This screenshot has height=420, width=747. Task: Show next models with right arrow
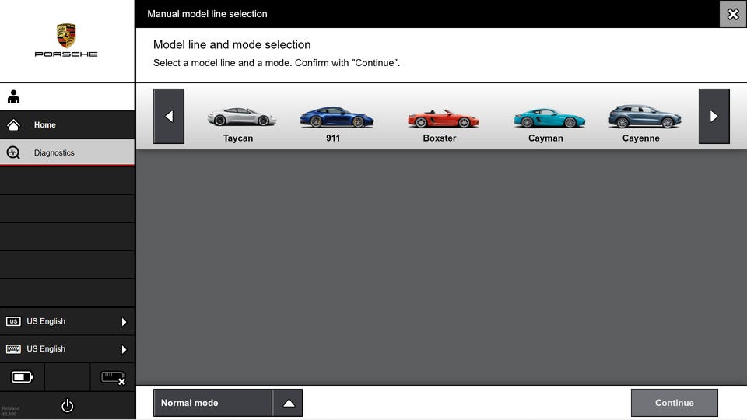point(714,116)
